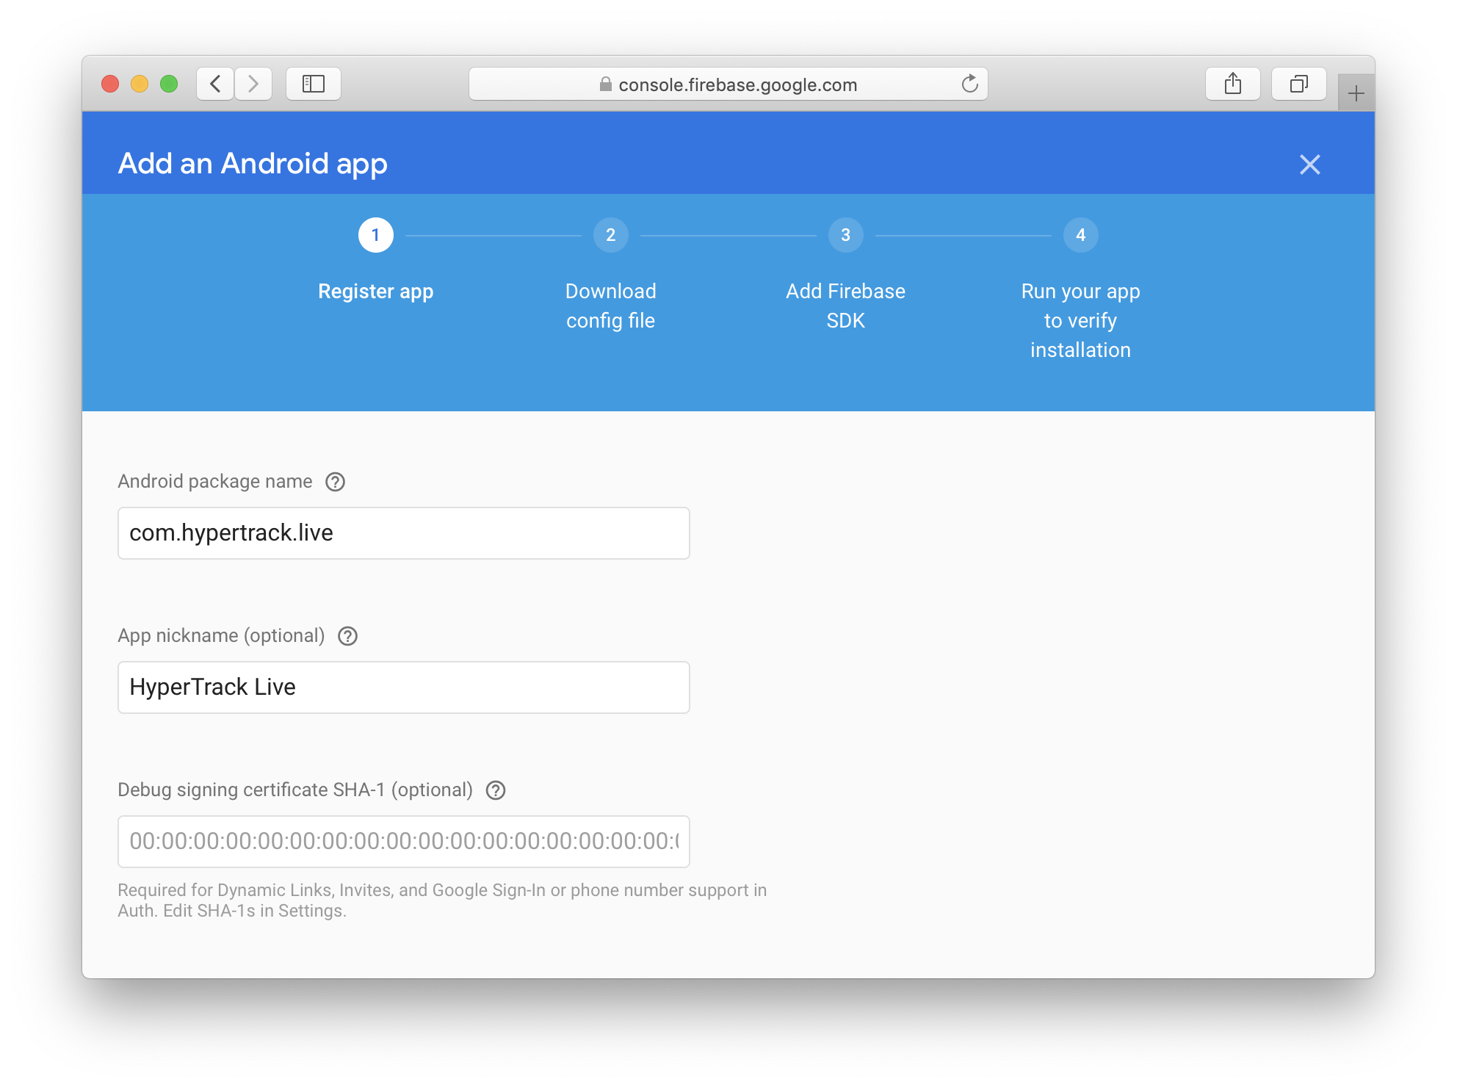Screen dimensions: 1457x1087
Task: Click the Safari share icon
Action: click(x=1232, y=84)
